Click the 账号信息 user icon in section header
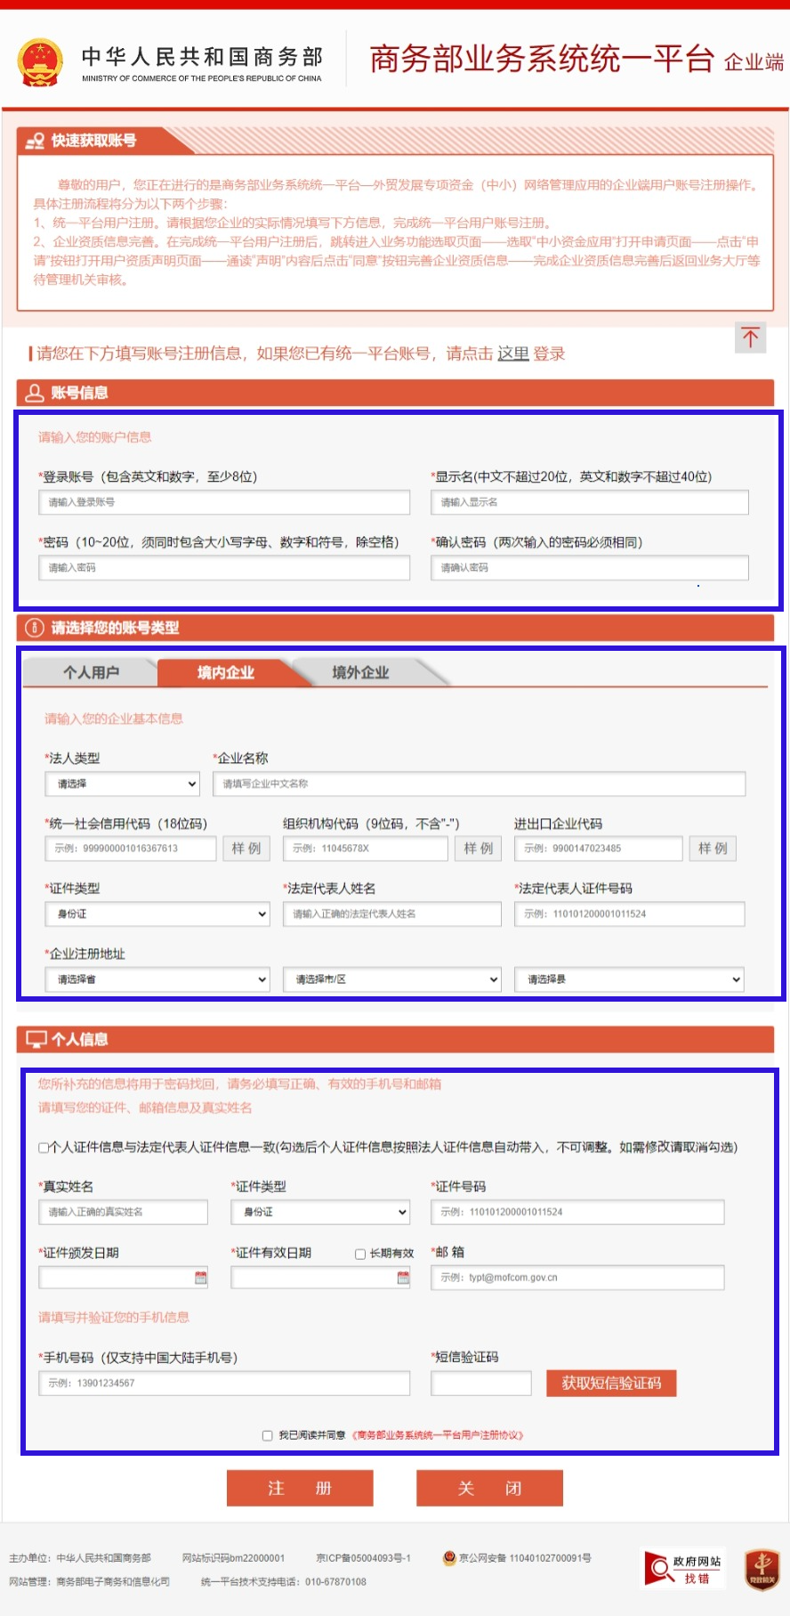The image size is (790, 1616). (35, 393)
